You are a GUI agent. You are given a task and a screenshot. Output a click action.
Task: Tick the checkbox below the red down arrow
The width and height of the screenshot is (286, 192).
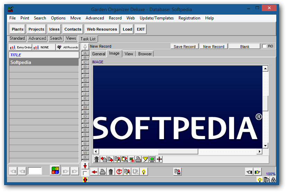85,173
